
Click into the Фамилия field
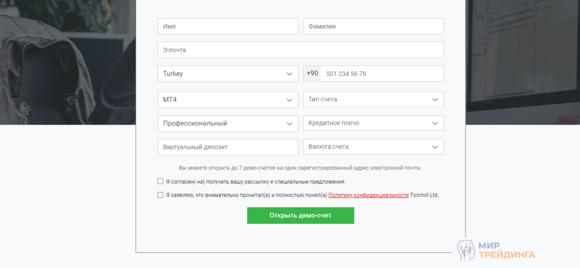pos(373,27)
